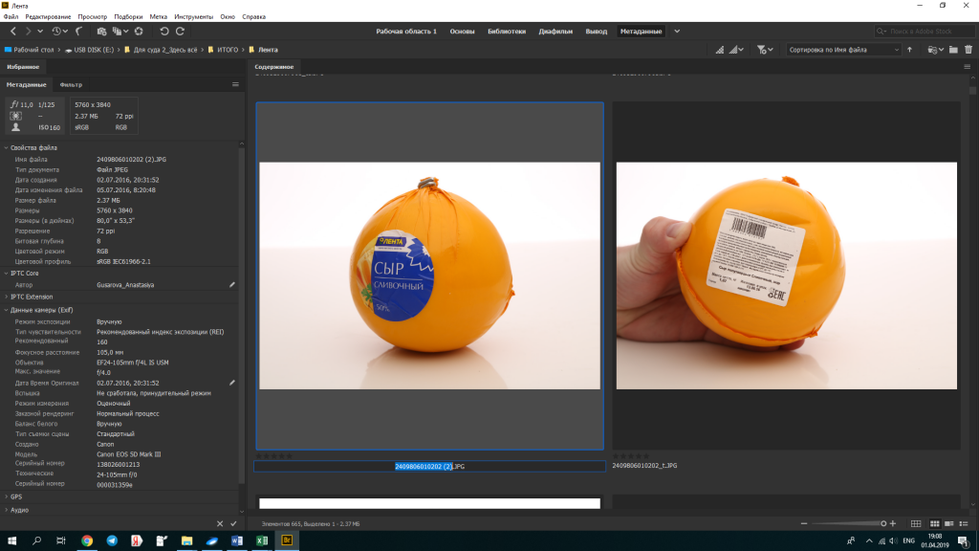Rotate image 90° counterclockwise

tap(164, 32)
